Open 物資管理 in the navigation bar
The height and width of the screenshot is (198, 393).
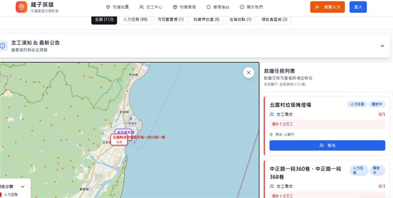(x=184, y=7)
